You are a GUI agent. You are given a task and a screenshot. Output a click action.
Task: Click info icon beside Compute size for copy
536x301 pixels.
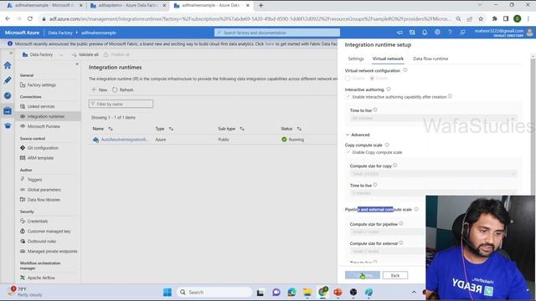395,166
